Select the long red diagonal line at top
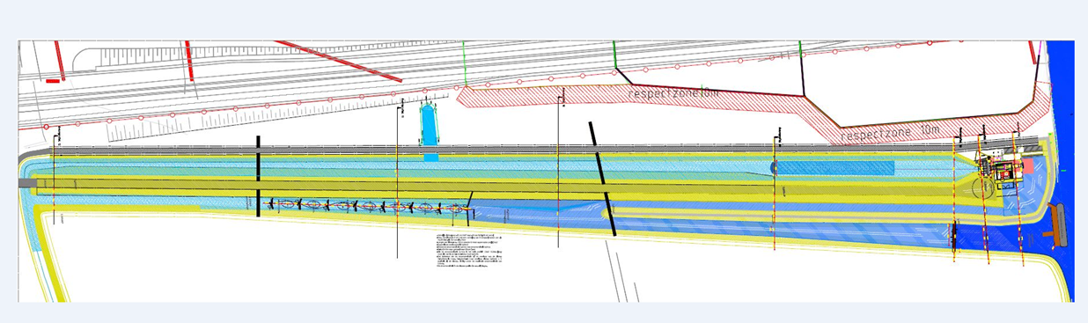The width and height of the screenshot is (1088, 323). coord(338,61)
